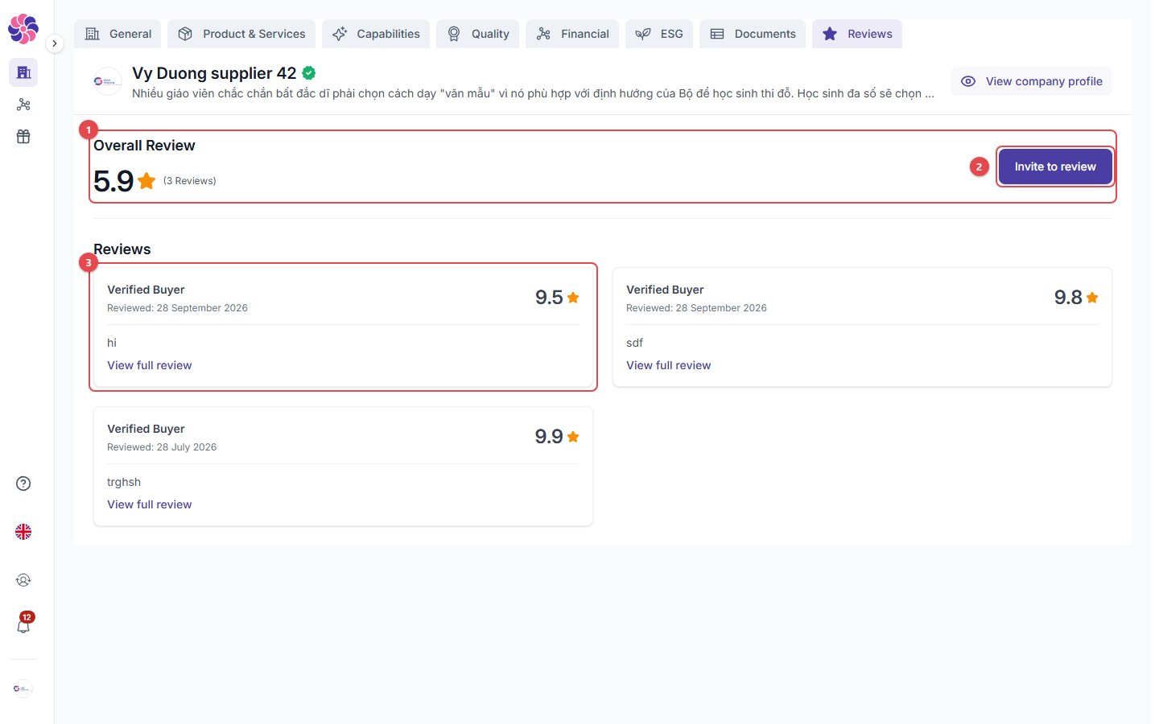1159x724 pixels.
Task: Click the 9.9 rating score
Action: click(549, 437)
